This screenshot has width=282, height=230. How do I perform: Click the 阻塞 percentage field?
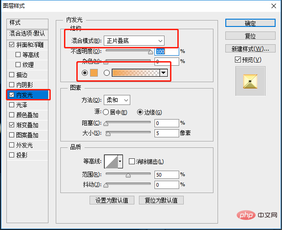point(167,123)
